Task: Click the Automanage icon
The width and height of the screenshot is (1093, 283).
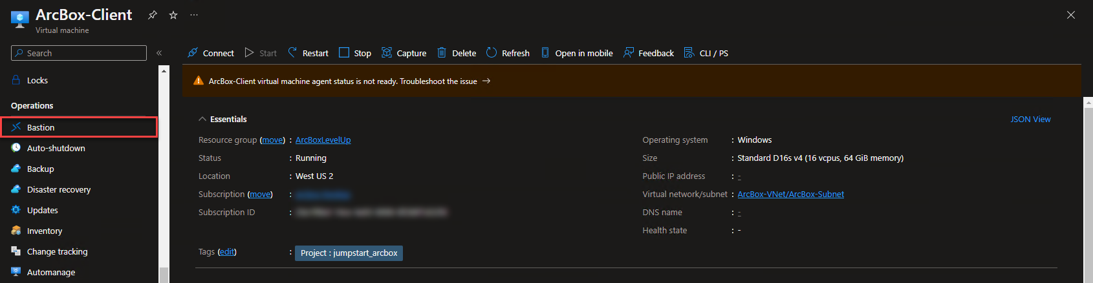Action: (16, 272)
